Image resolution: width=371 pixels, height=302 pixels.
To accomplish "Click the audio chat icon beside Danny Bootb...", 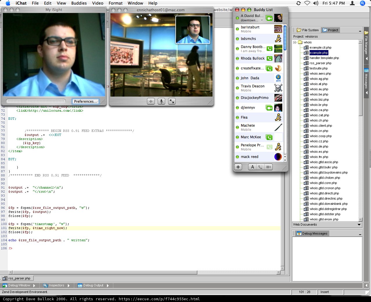I will [x=270, y=49].
